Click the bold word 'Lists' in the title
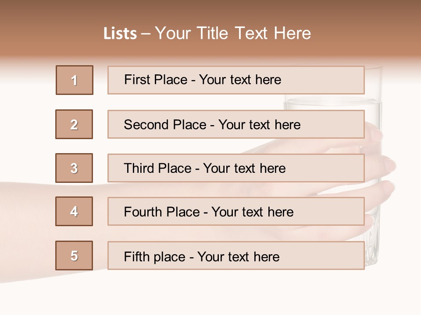 pyautogui.click(x=120, y=34)
